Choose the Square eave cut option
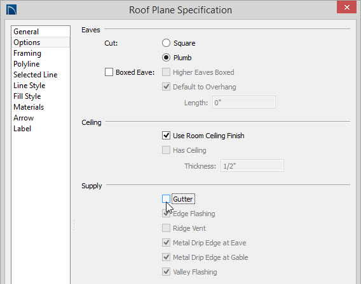This screenshot has width=361, height=284. (x=166, y=43)
